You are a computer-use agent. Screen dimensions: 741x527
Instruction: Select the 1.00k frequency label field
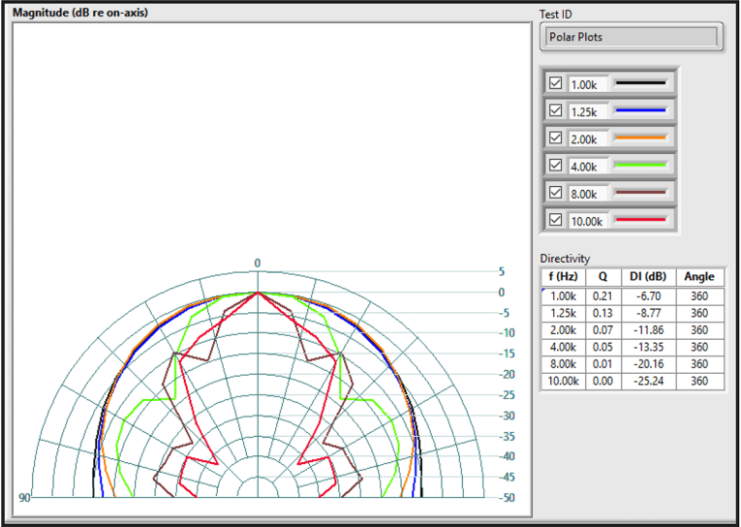[x=588, y=84]
